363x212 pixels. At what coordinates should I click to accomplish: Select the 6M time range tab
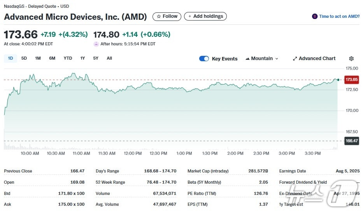click(52, 59)
